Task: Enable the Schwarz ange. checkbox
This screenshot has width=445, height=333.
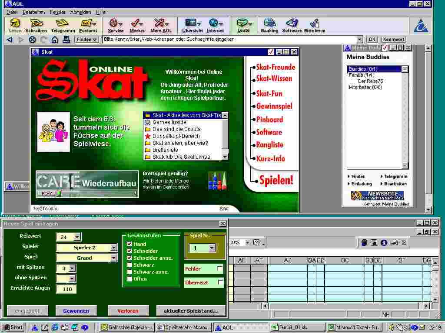Action: [x=130, y=272]
